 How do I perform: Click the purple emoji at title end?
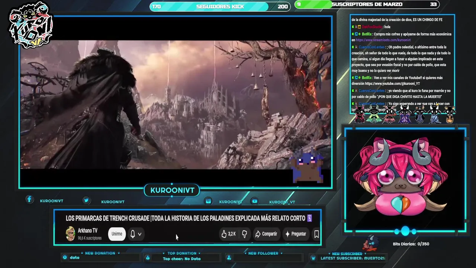pos(309,218)
